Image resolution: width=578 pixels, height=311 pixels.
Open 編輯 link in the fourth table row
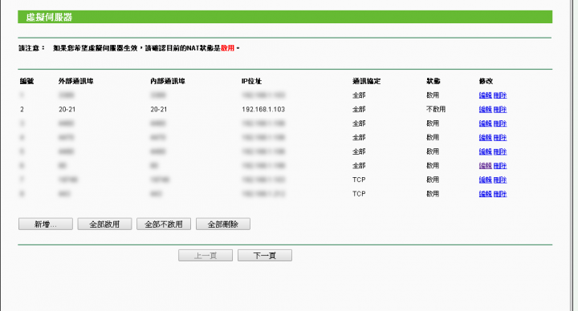pyautogui.click(x=485, y=137)
